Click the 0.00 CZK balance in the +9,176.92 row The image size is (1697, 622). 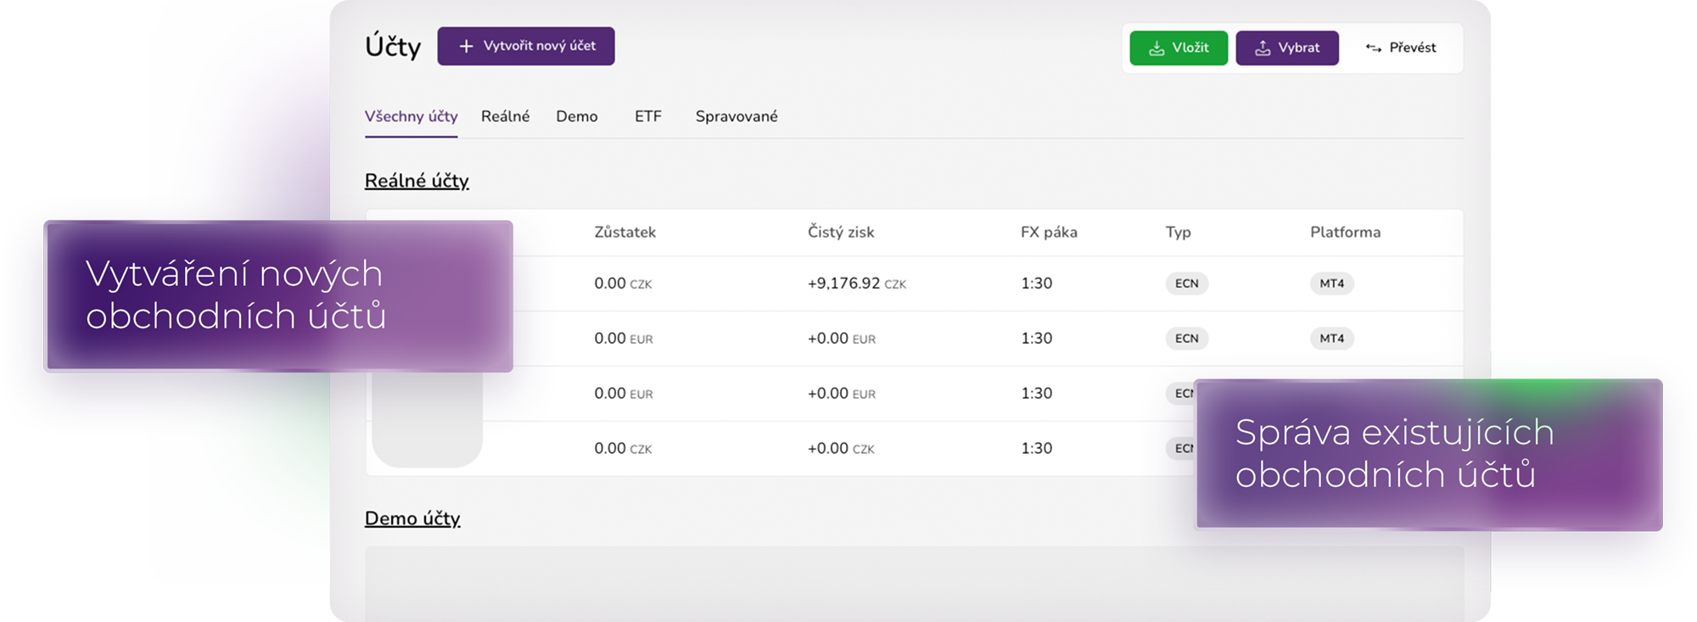pyautogui.click(x=623, y=283)
